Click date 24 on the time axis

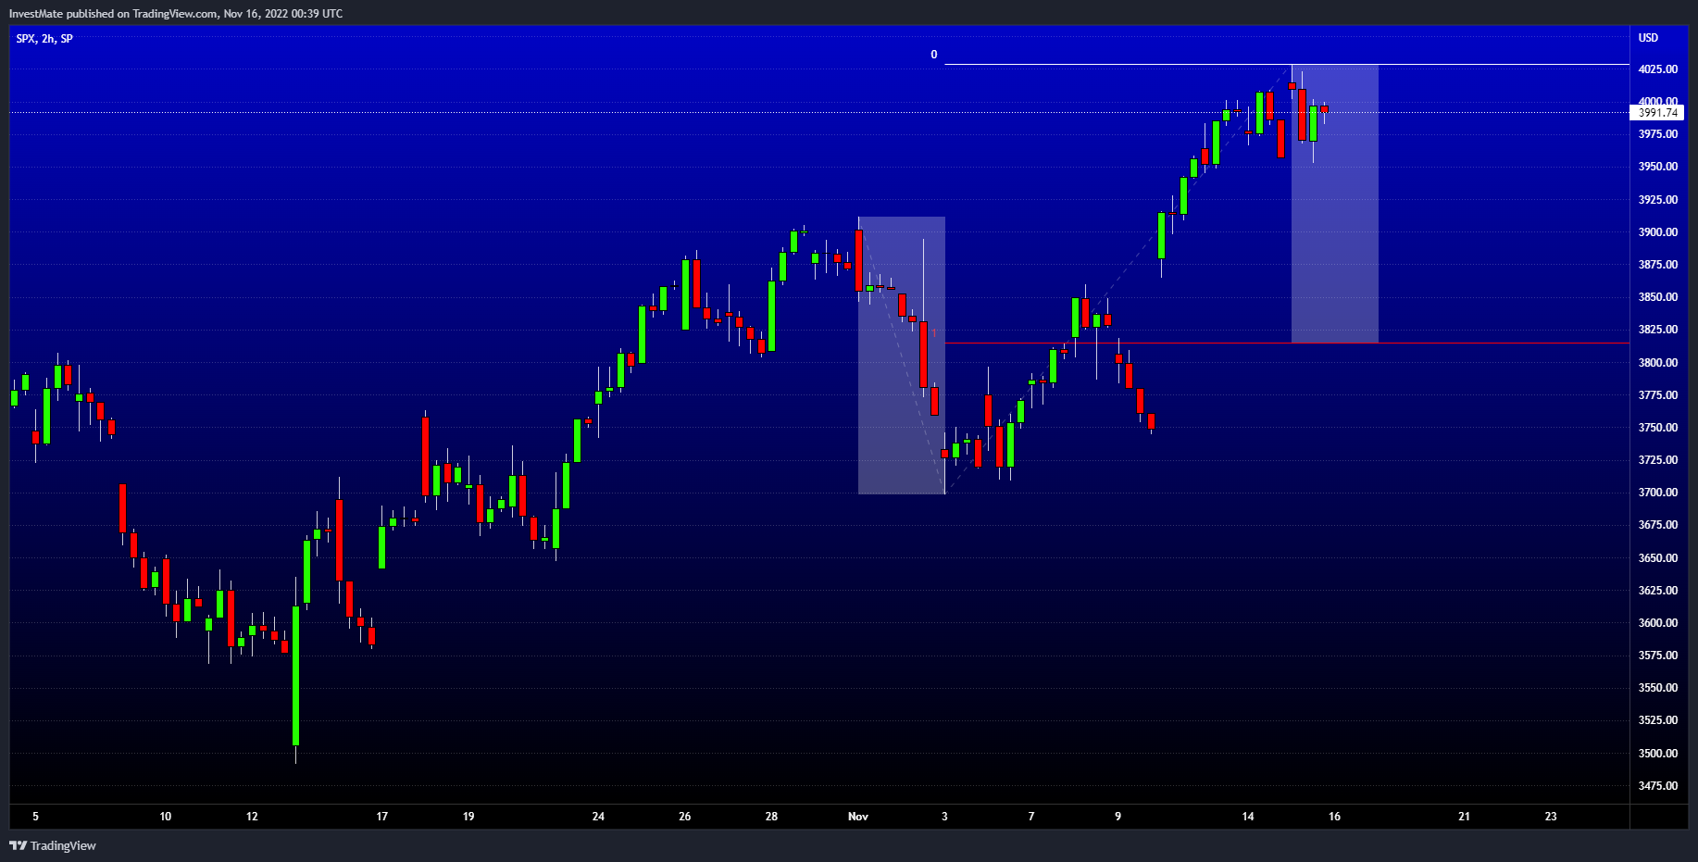tap(599, 817)
